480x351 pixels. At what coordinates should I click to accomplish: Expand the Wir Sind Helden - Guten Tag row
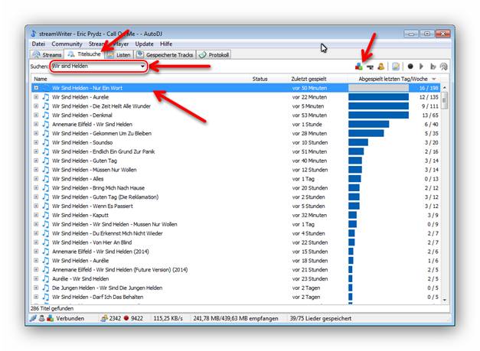point(36,161)
